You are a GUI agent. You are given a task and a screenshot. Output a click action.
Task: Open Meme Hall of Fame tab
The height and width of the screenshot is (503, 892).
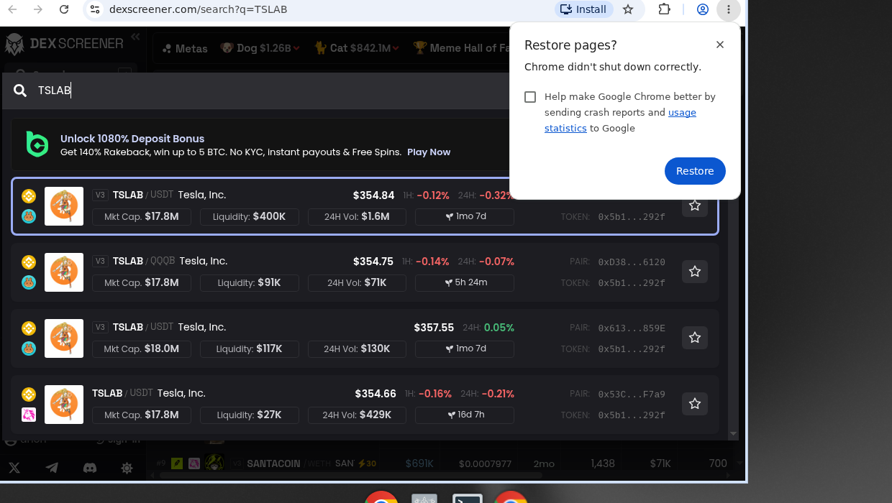[462, 48]
